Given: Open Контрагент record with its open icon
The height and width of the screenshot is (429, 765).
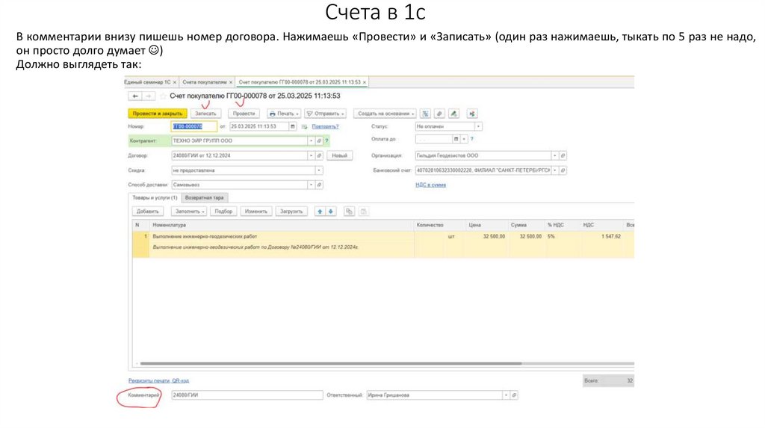Looking at the screenshot, I should tap(319, 141).
